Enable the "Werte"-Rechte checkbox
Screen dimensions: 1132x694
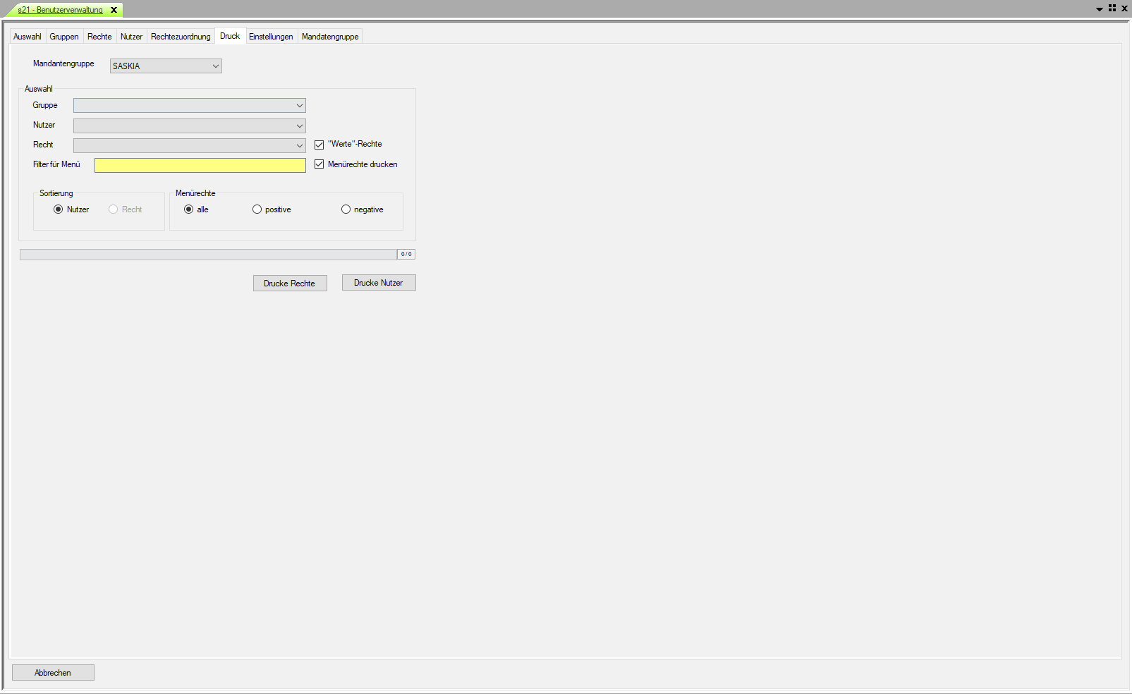click(319, 145)
